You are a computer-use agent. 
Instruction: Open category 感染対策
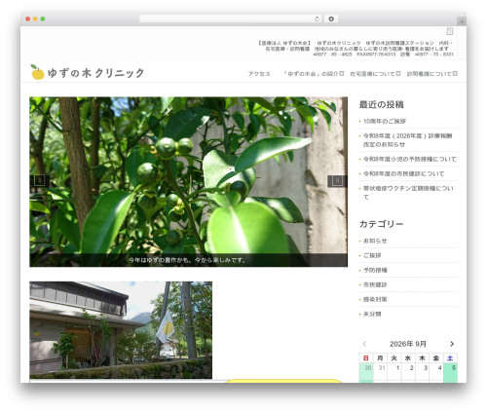tap(375, 299)
